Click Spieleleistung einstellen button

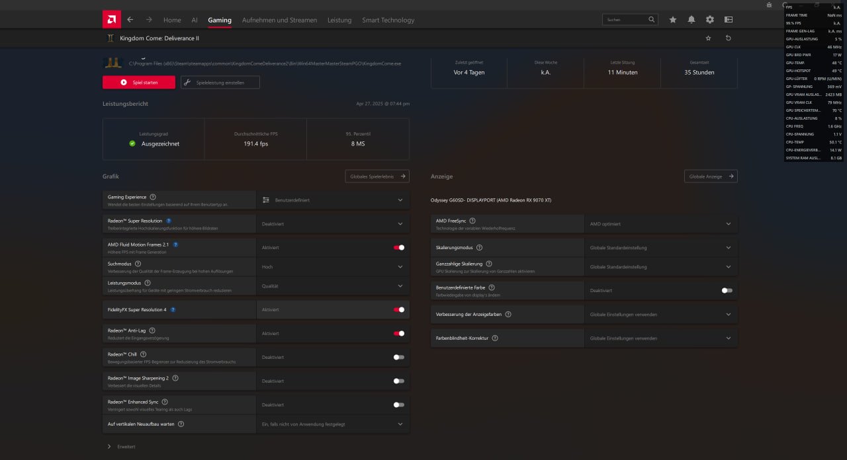(220, 83)
